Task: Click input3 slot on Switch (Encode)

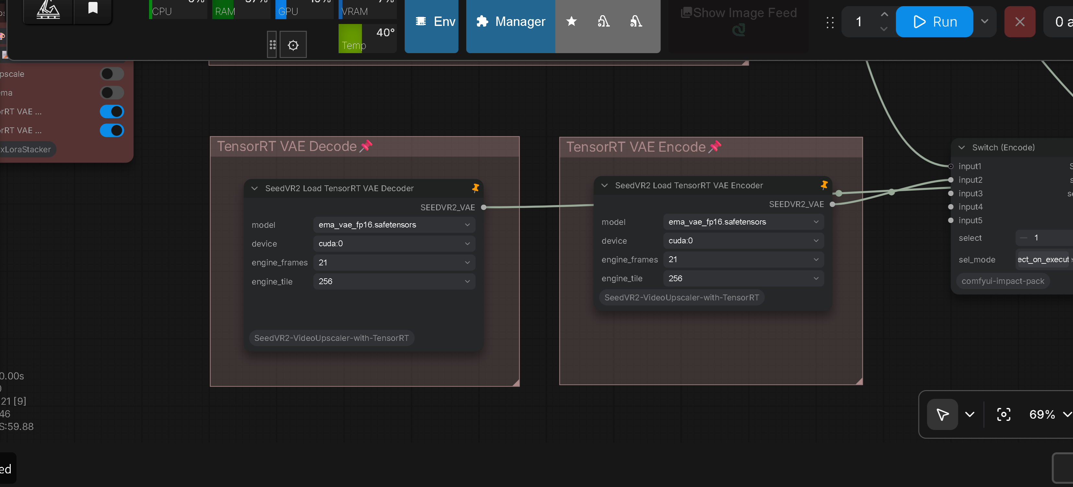Action: pyautogui.click(x=951, y=193)
